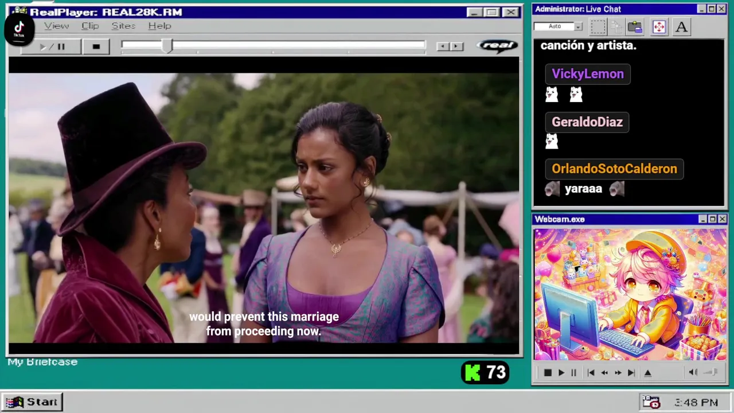Screen dimensions: 734x413
Task: Click the cat emoji under GeraldoDiaz
Action: click(552, 141)
